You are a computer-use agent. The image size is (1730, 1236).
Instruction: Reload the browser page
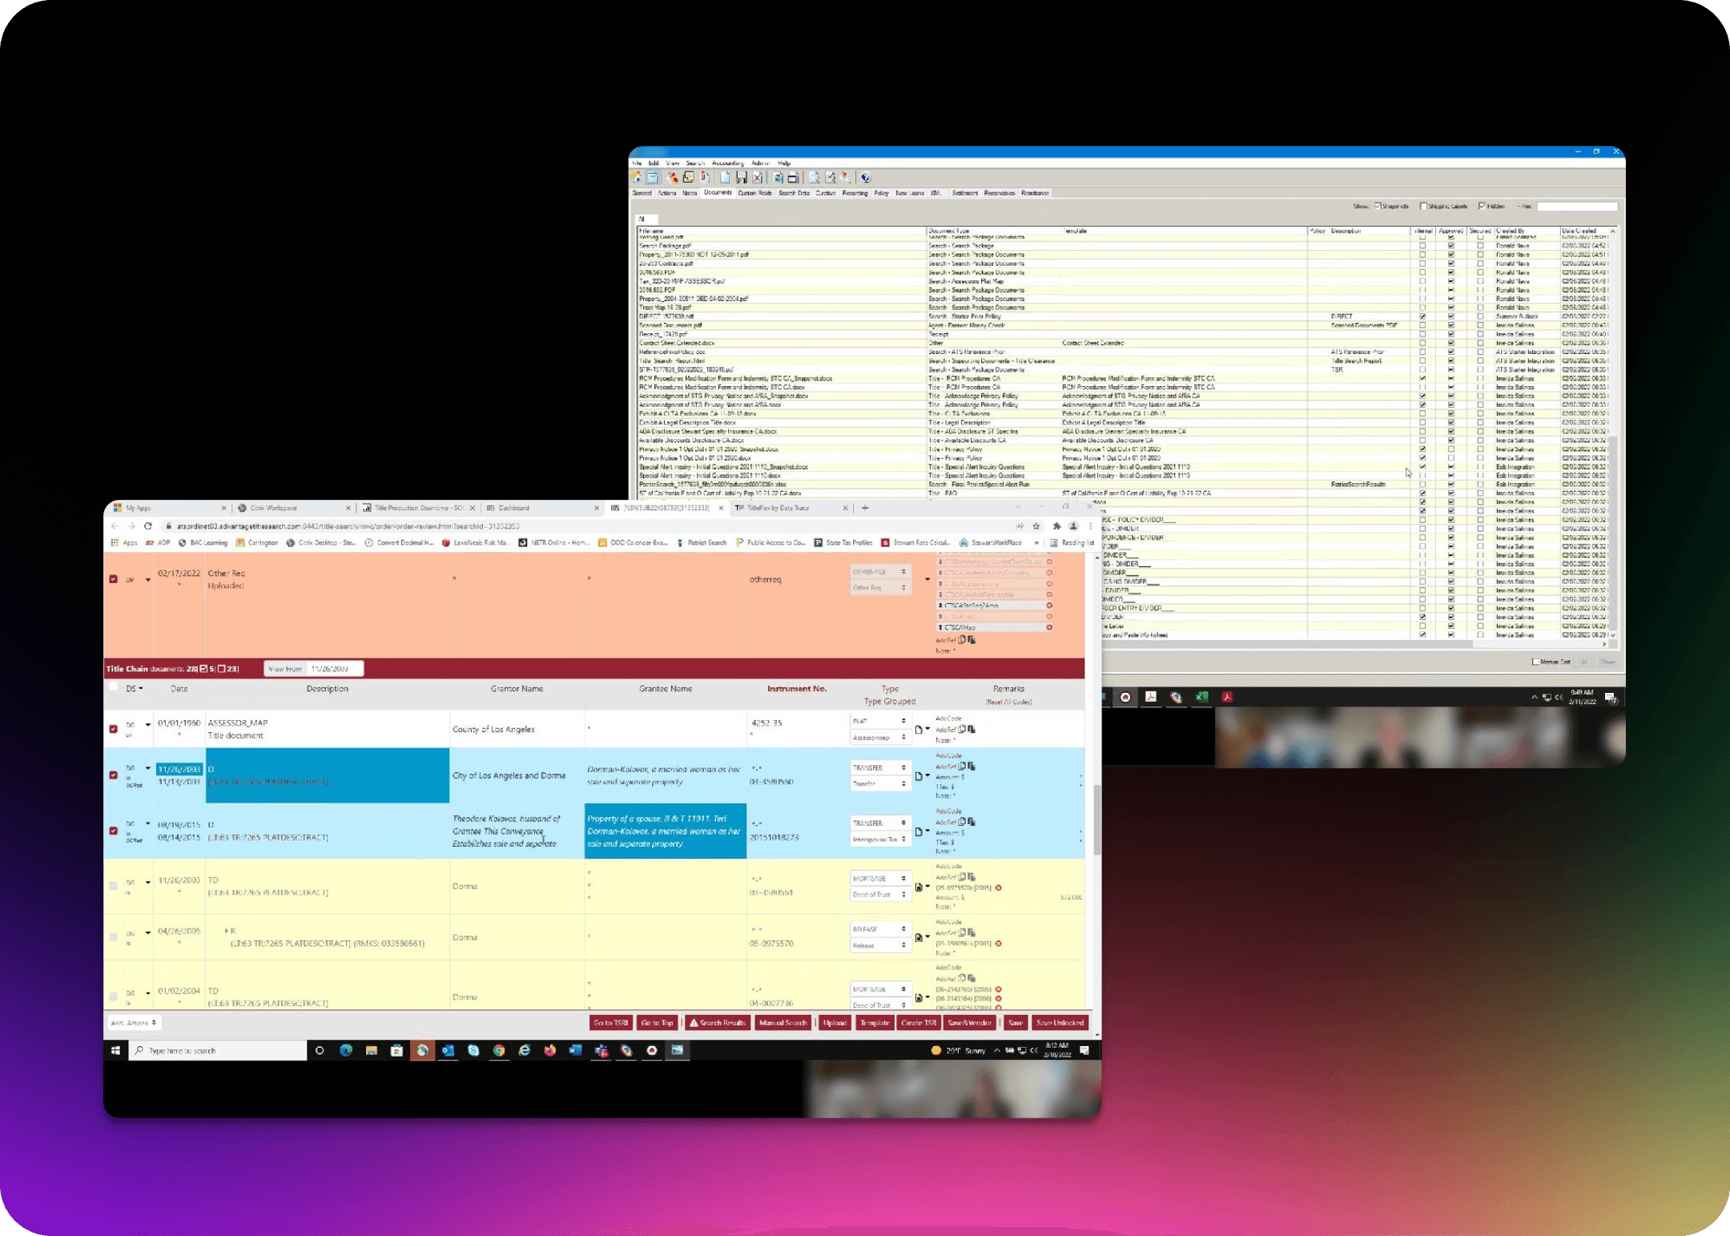(148, 526)
